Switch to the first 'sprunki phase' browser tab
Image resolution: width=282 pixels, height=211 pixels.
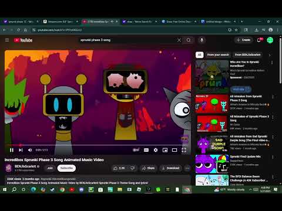[21, 22]
